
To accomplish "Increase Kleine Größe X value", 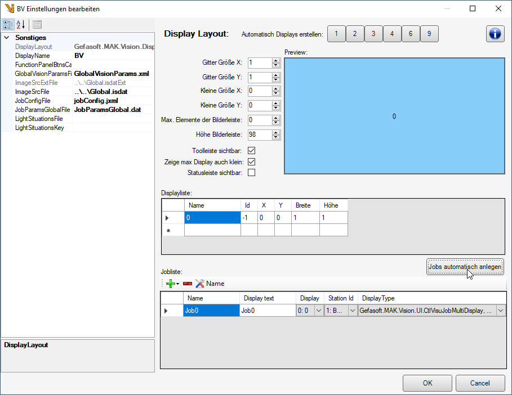I will click(276, 89).
